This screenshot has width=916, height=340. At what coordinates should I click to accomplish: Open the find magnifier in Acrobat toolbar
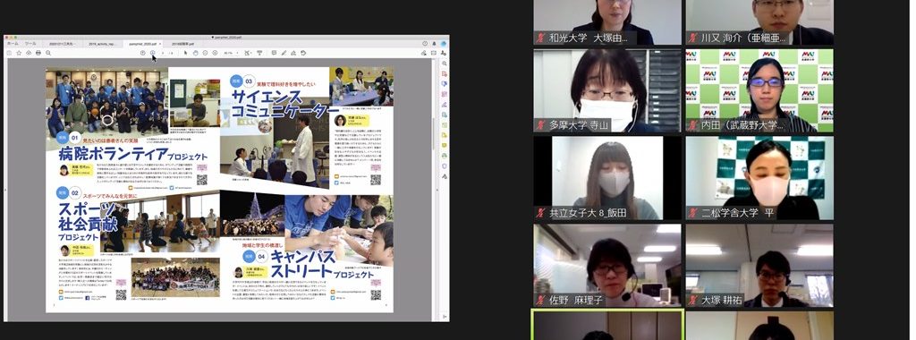[x=48, y=53]
